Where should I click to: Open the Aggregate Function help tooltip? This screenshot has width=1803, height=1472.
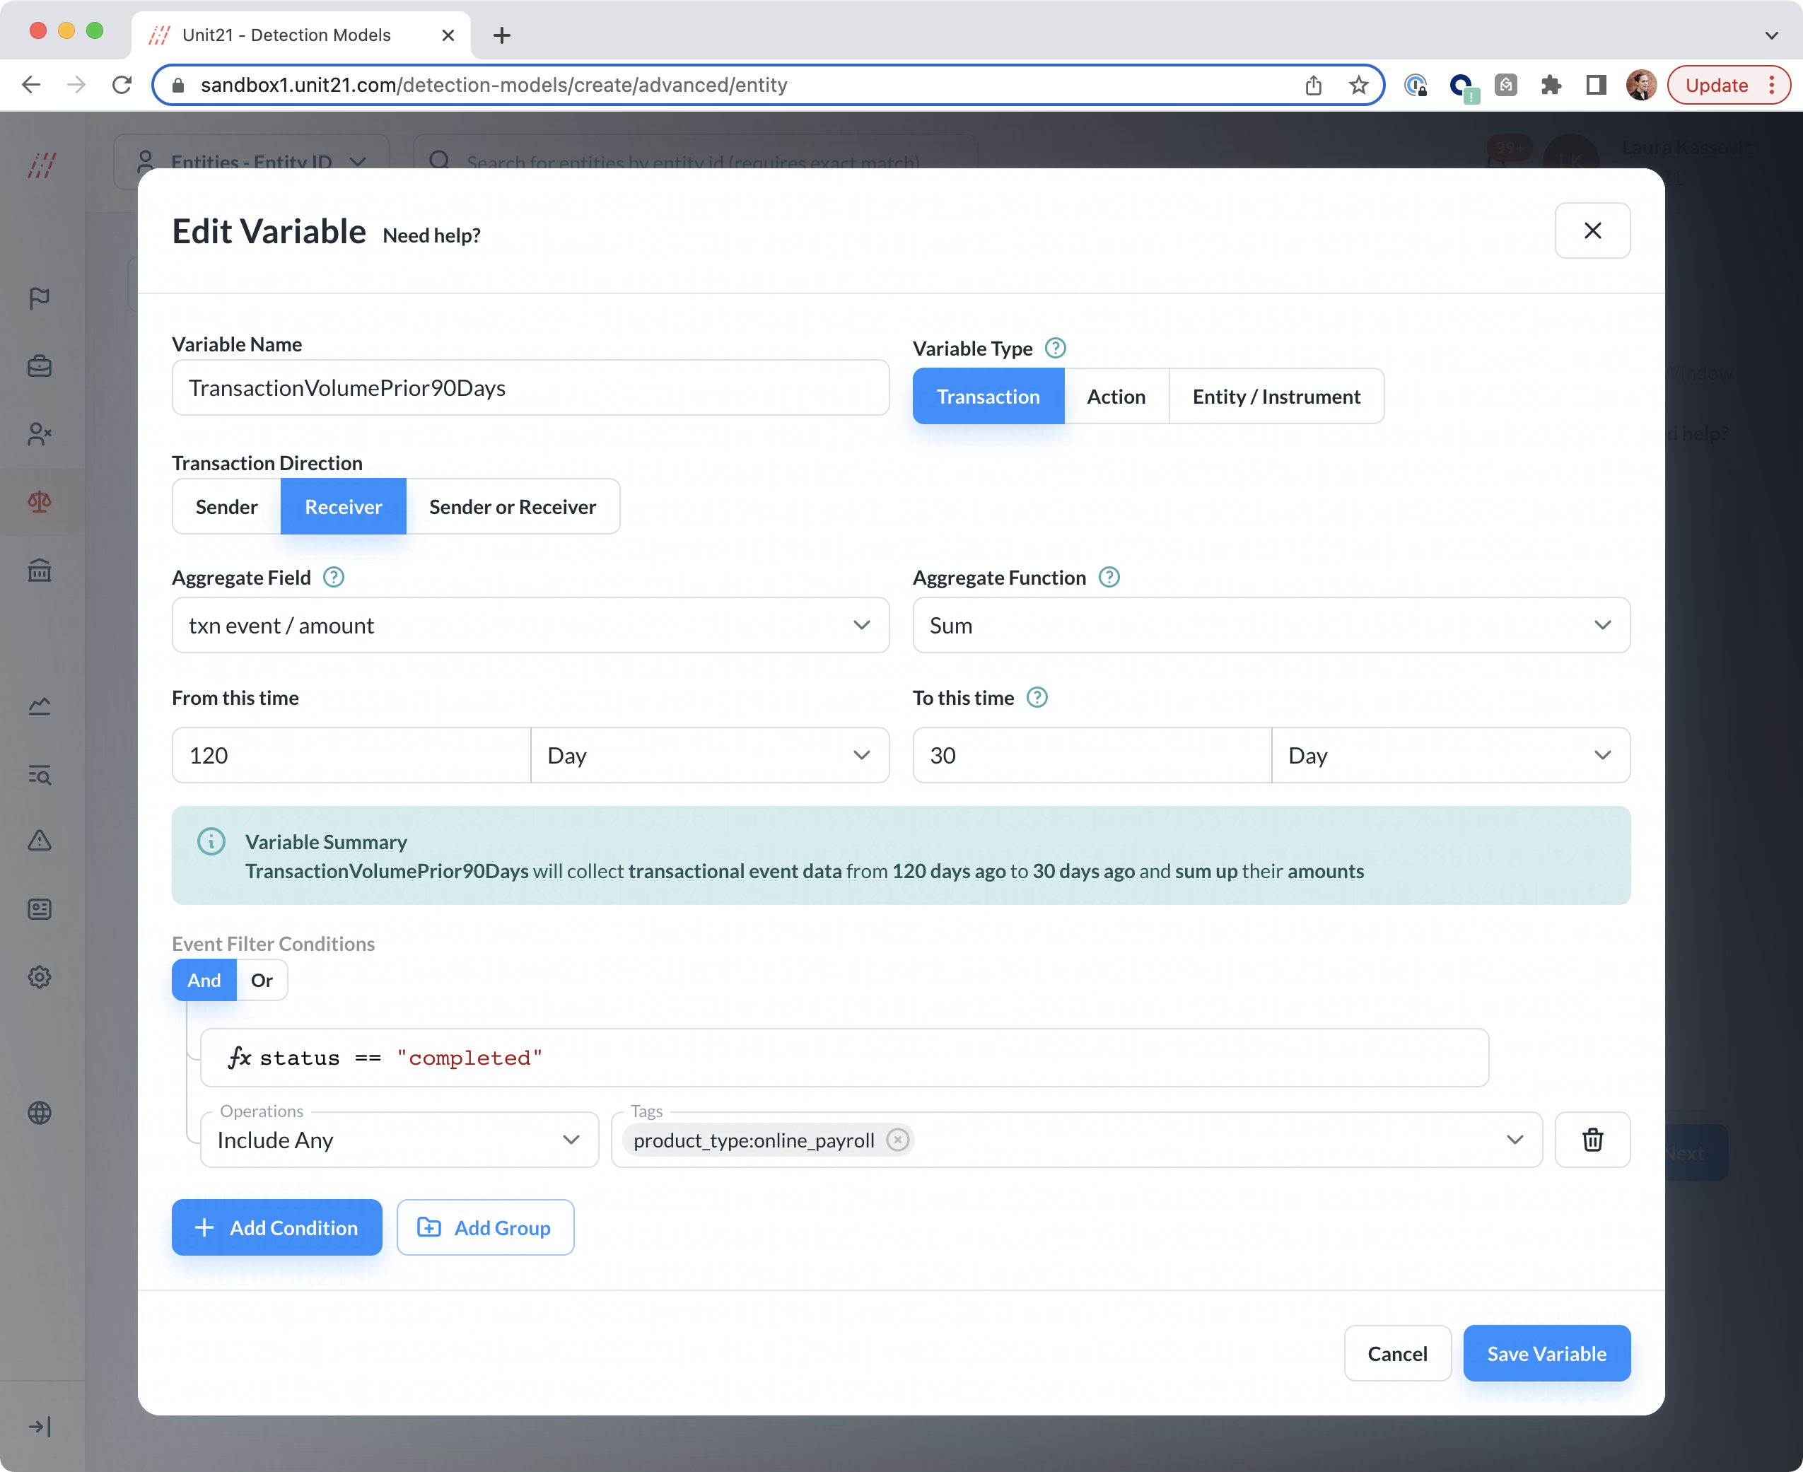[1109, 578]
